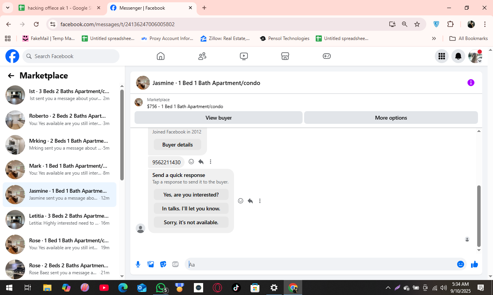The image size is (493, 295).
Task: Send quick response 'Yes, are you interested?'
Action: (x=191, y=195)
